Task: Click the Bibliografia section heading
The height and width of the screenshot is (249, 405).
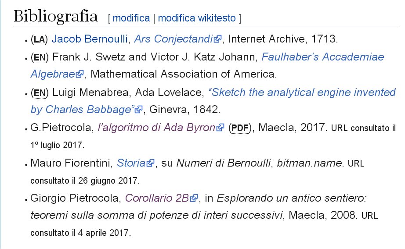Action: point(55,17)
